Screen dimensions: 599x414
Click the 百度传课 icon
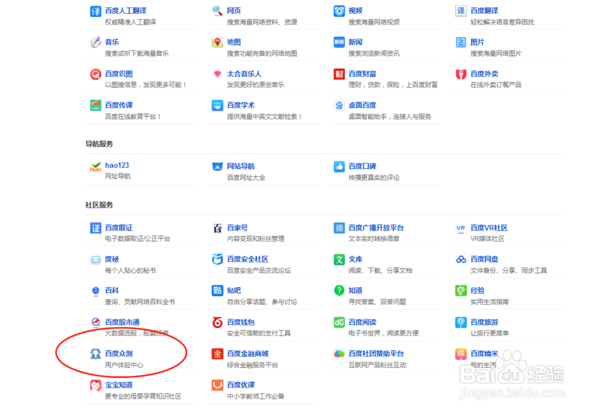(95, 105)
